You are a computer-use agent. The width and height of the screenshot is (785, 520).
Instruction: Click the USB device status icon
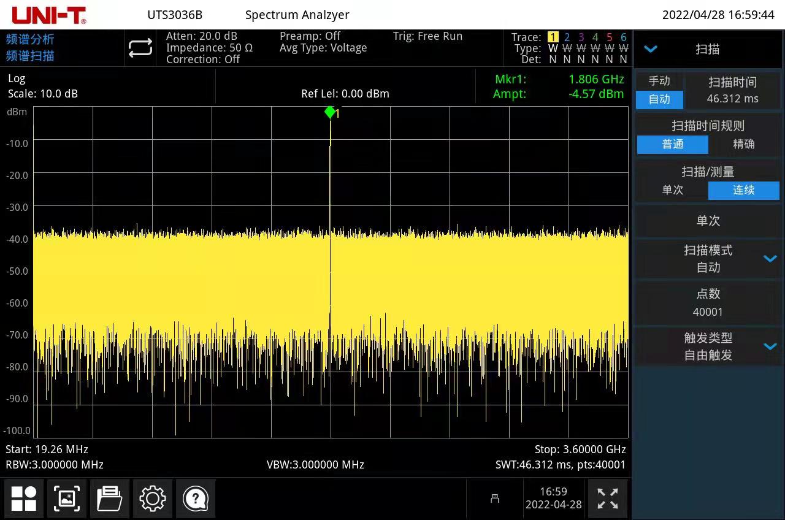[x=495, y=499]
